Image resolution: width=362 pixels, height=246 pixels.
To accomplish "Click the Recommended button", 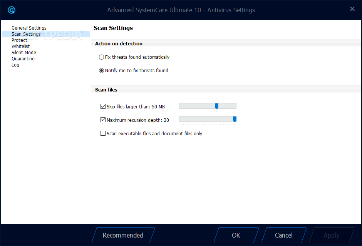I will [123, 235].
